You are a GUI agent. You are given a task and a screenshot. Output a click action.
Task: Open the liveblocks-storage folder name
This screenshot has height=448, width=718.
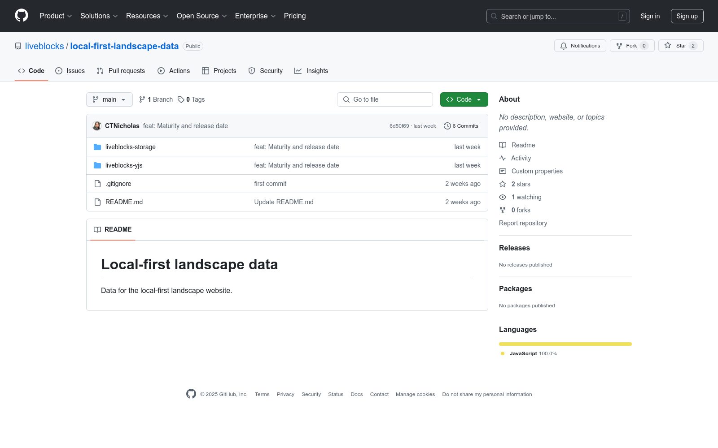tap(131, 147)
